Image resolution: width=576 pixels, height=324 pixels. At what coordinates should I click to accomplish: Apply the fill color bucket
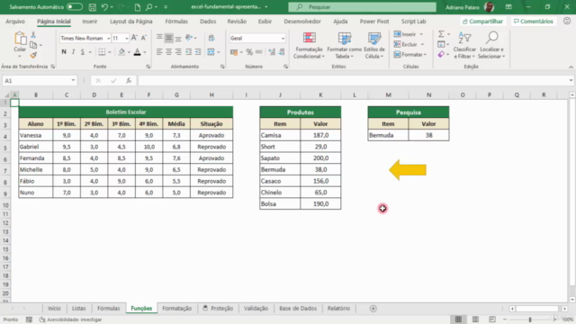click(121, 52)
